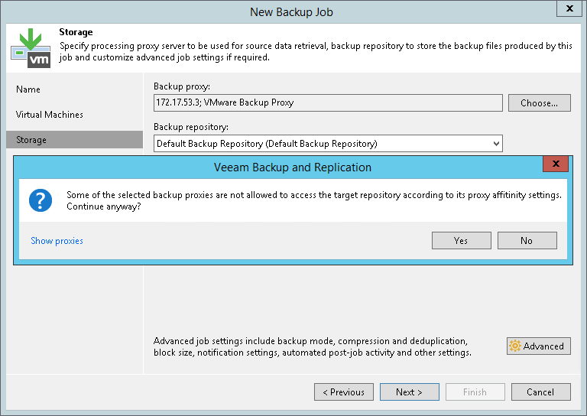
Task: Decline by clicking the No button
Action: 527,241
